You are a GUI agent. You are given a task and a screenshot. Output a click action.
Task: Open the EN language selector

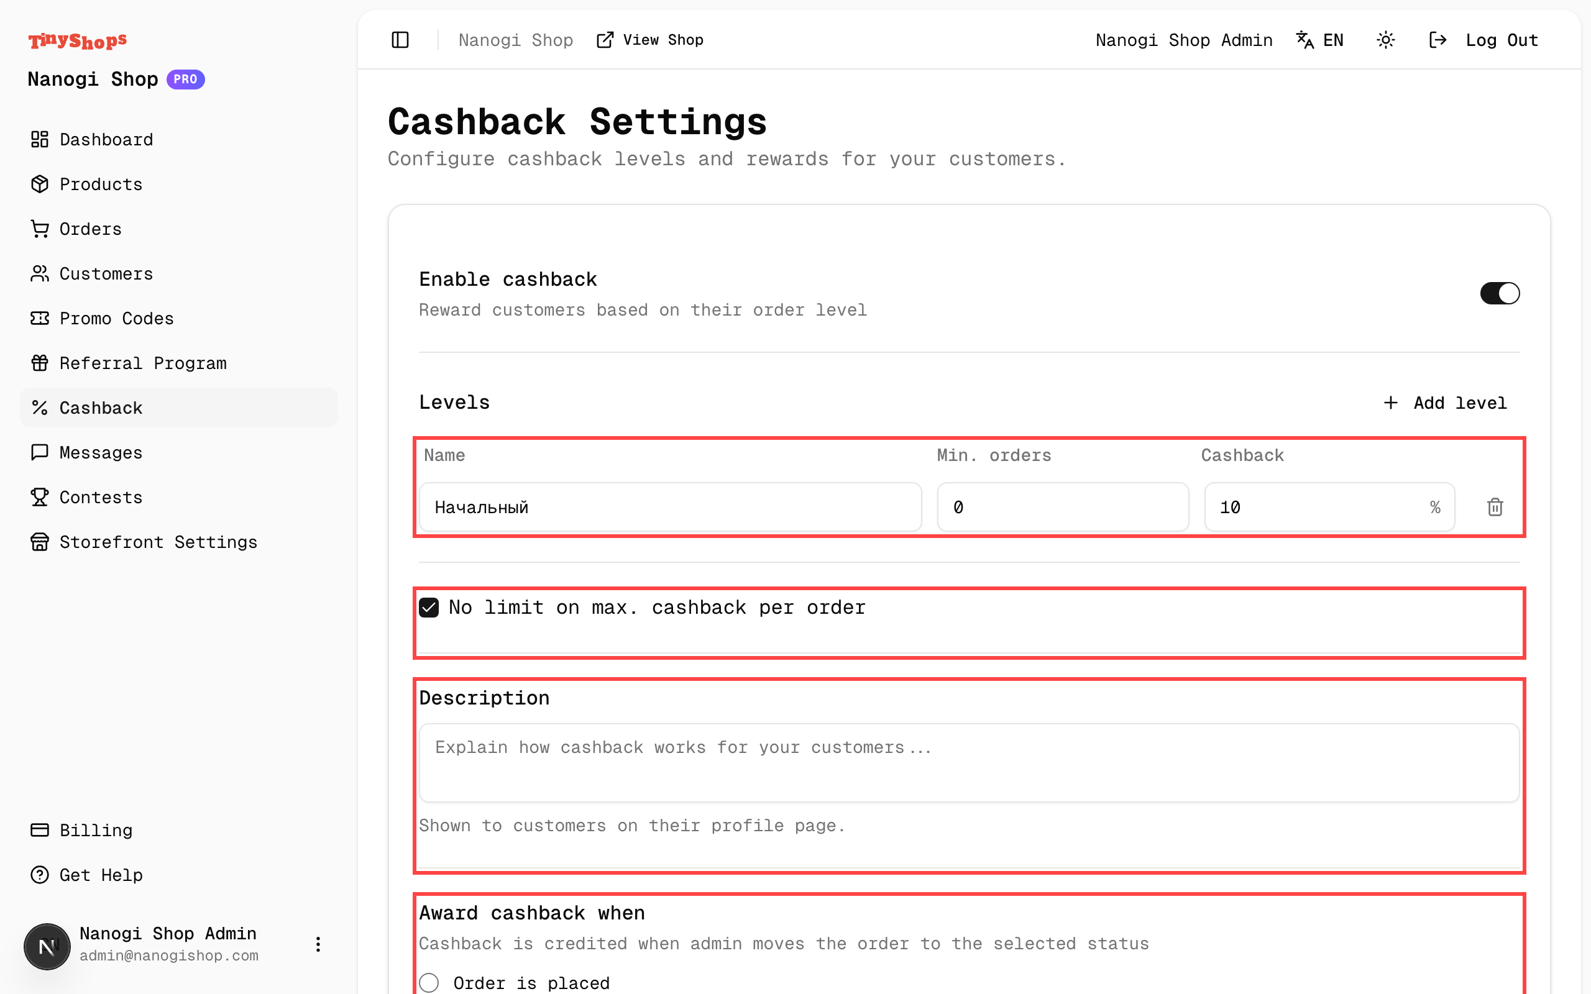click(1319, 40)
